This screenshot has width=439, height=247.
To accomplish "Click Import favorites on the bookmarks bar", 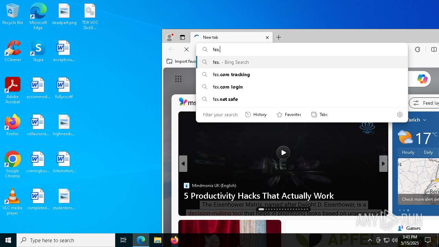I will [181, 61].
